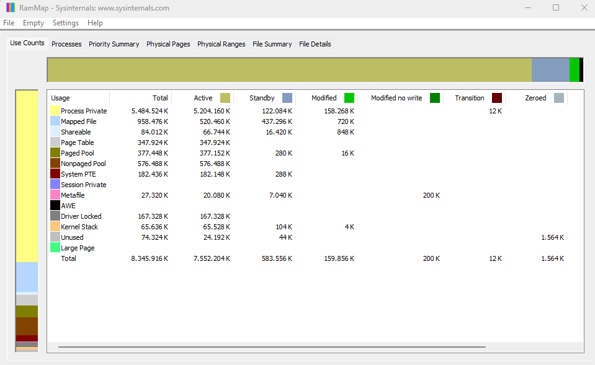This screenshot has height=365, width=595.
Task: Click the Paged Pool olive color square
Action: [55, 153]
